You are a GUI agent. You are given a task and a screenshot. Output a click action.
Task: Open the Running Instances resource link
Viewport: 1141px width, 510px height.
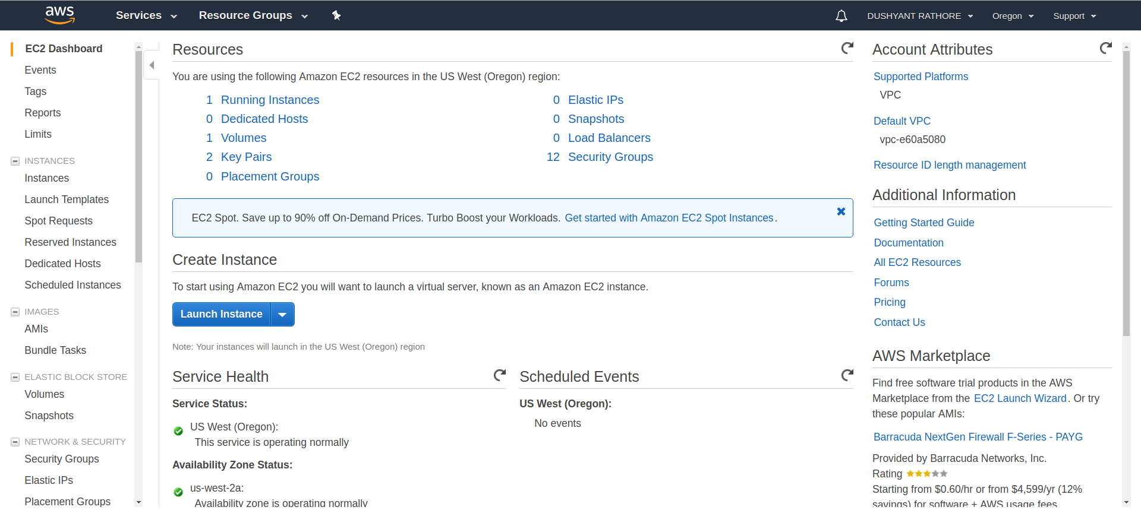click(270, 100)
